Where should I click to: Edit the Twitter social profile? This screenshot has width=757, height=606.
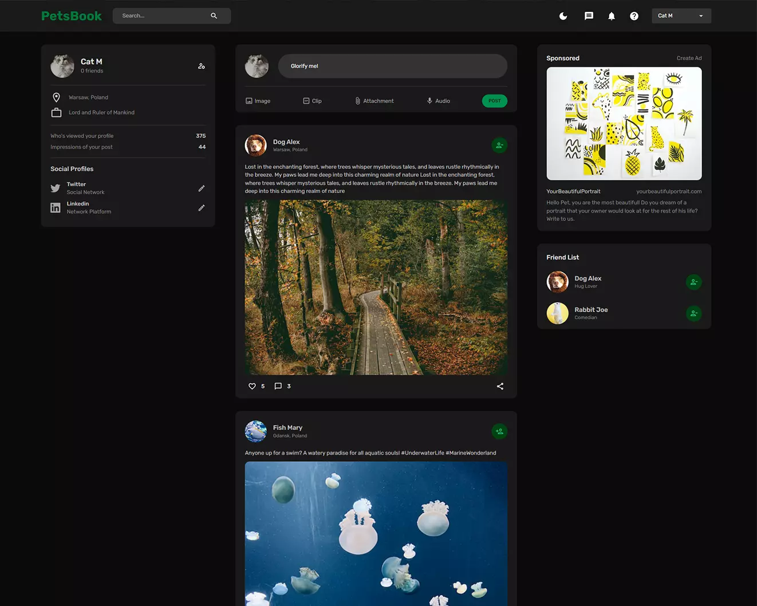click(x=202, y=188)
